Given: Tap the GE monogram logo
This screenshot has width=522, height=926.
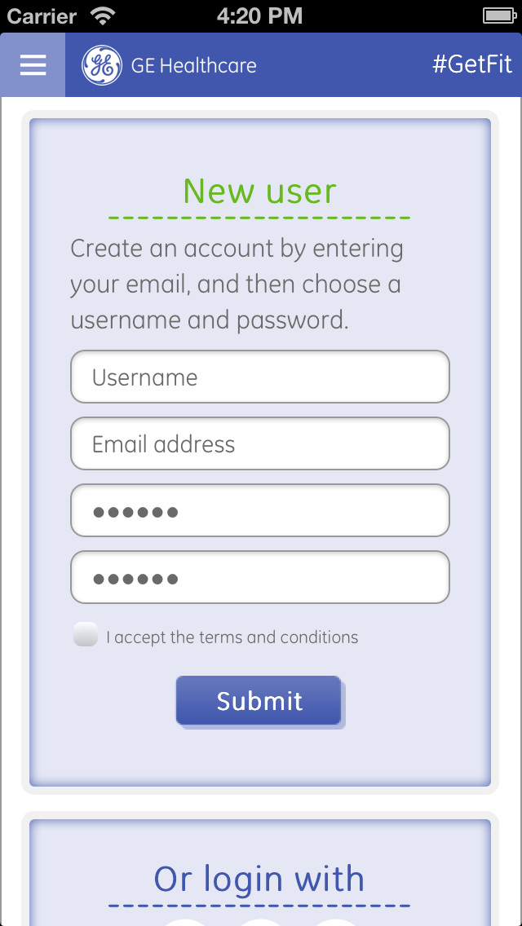Looking at the screenshot, I should 102,65.
